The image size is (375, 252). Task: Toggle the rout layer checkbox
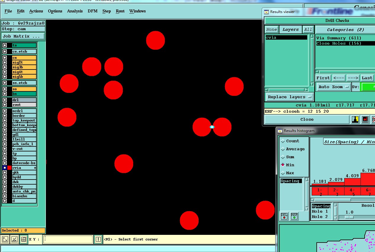(5, 105)
